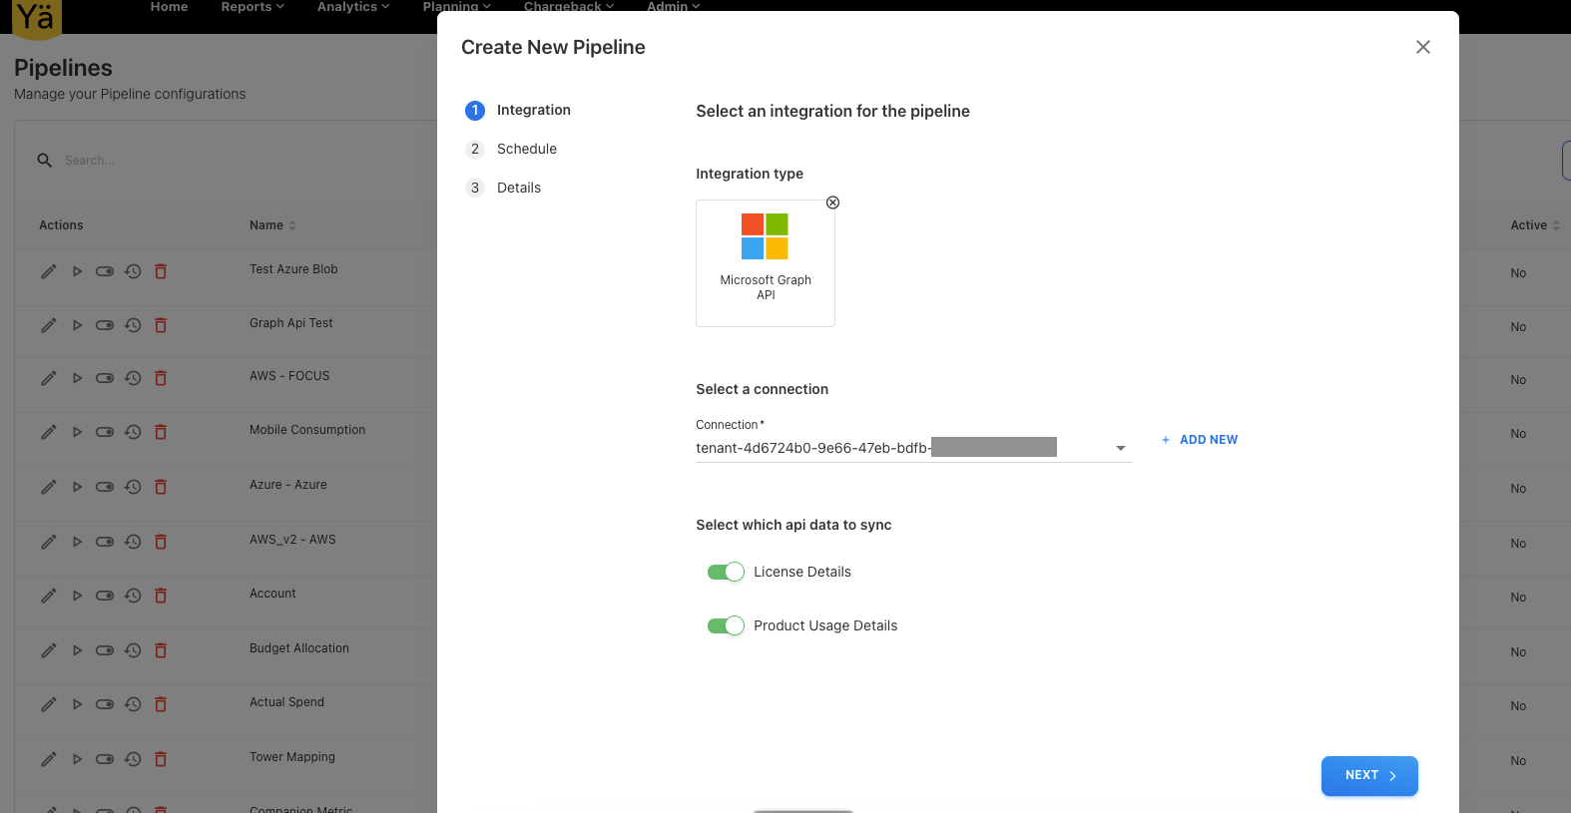Delete the AWS - FOCUS pipeline
The height and width of the screenshot is (813, 1571).
(x=161, y=378)
